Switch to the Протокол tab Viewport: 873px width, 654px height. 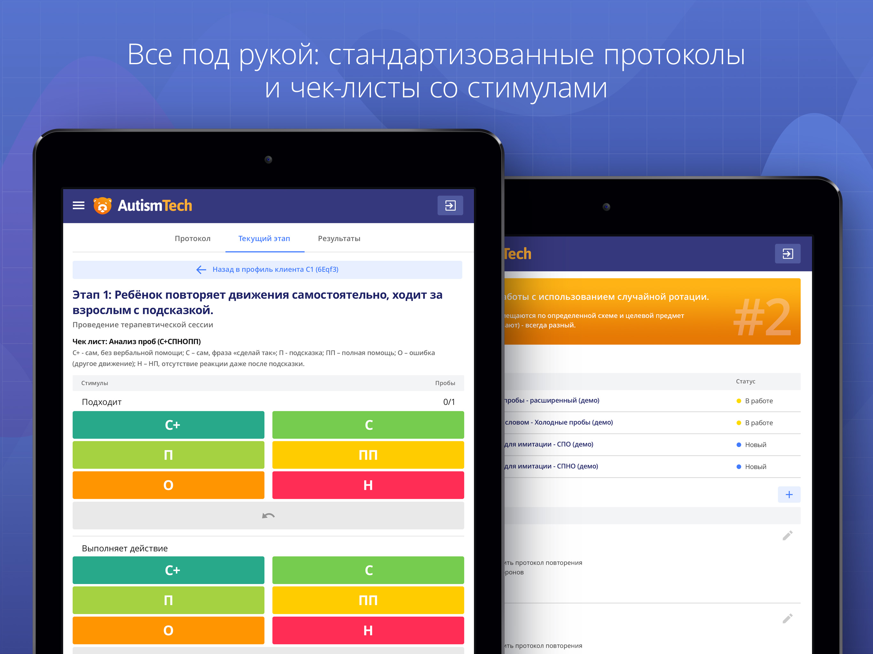[x=193, y=239]
